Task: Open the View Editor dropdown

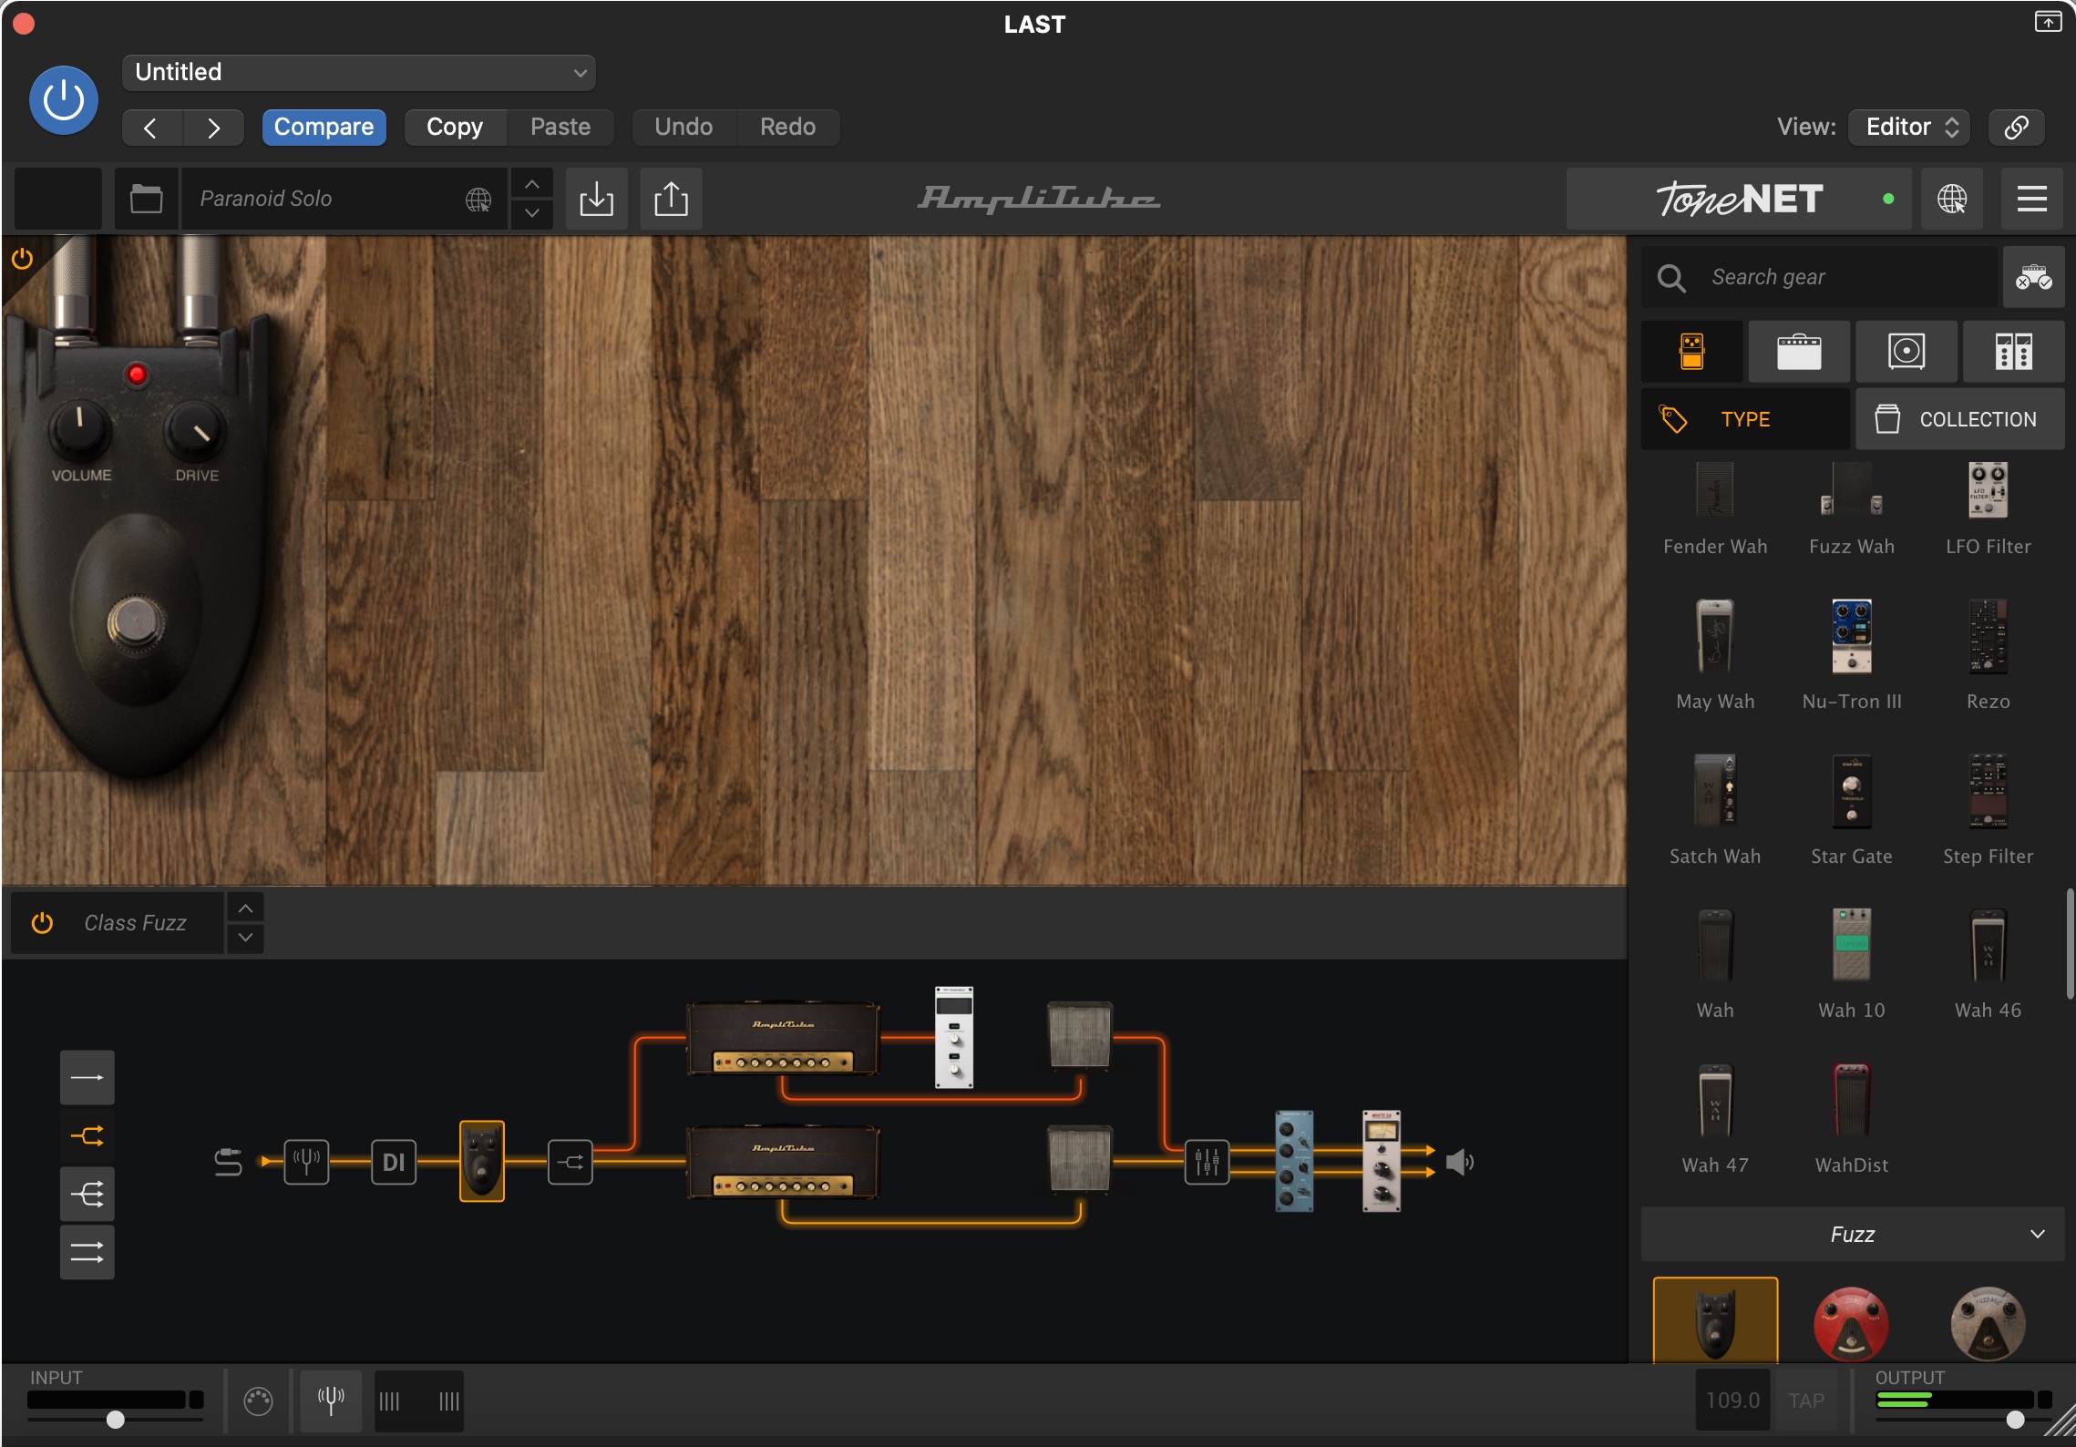Action: tap(1910, 128)
